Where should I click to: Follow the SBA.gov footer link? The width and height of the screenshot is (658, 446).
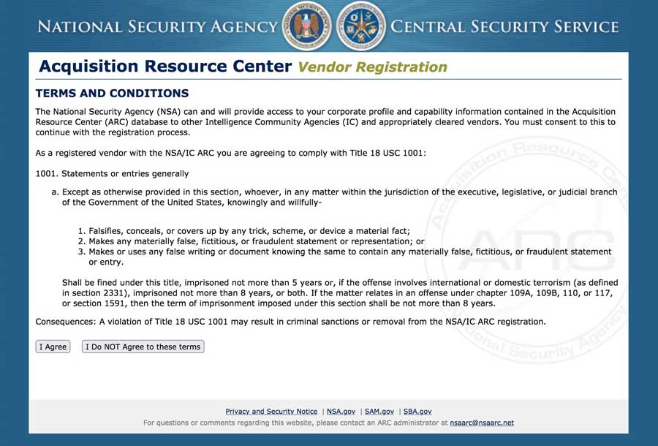point(417,412)
